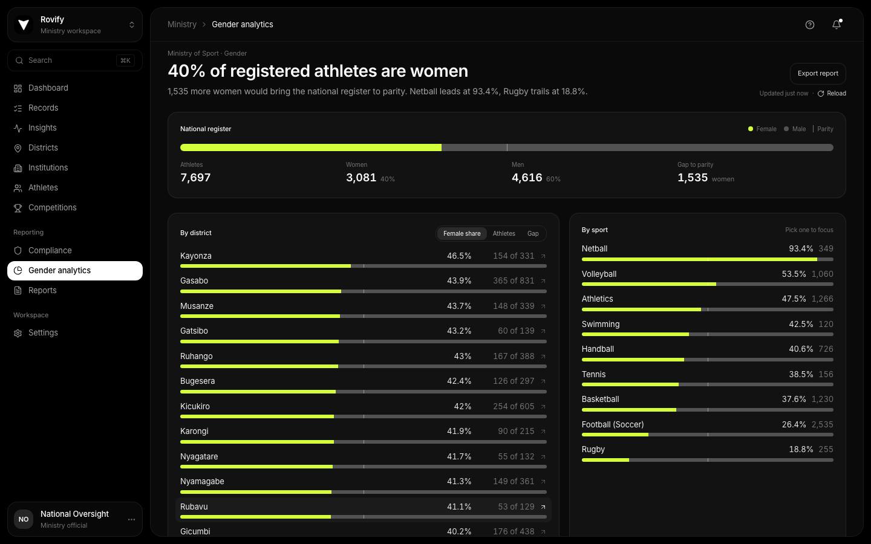Click the Districts map pin icon
This screenshot has height=544, width=871.
point(18,148)
